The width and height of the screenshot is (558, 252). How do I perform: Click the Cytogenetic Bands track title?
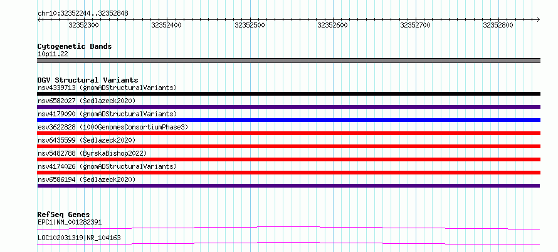[75, 46]
